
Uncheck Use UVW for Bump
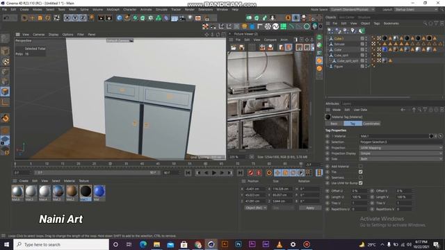pos(360,183)
